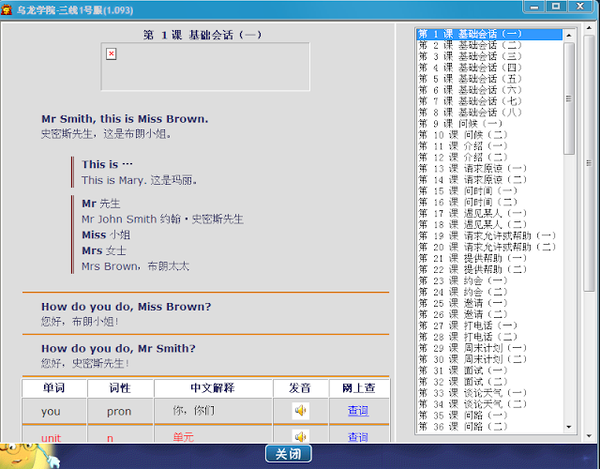Select lesson 第 7 课 基础会话（七）
600x469 pixels.
(489, 101)
